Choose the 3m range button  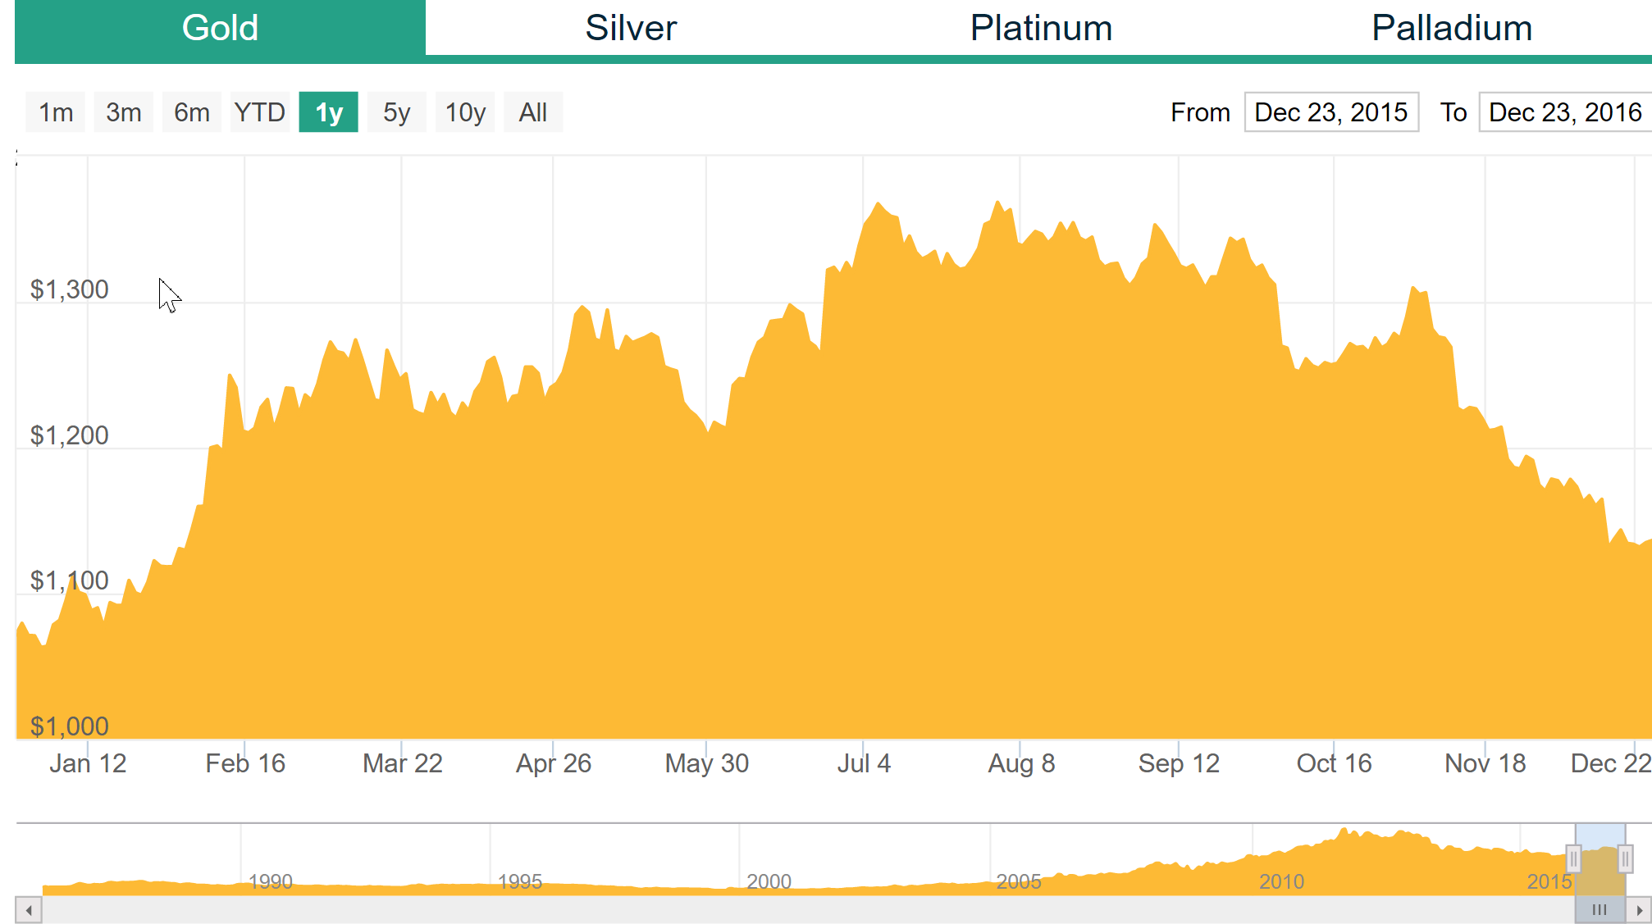123,112
